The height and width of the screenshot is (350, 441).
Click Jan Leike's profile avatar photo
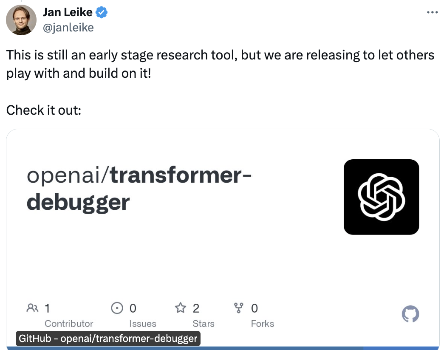point(21,20)
